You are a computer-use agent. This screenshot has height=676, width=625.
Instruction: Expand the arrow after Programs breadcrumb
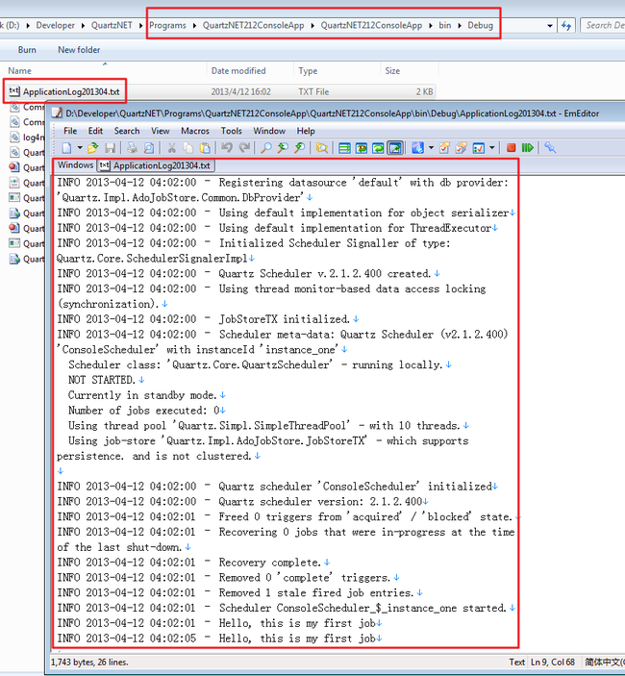pos(194,25)
